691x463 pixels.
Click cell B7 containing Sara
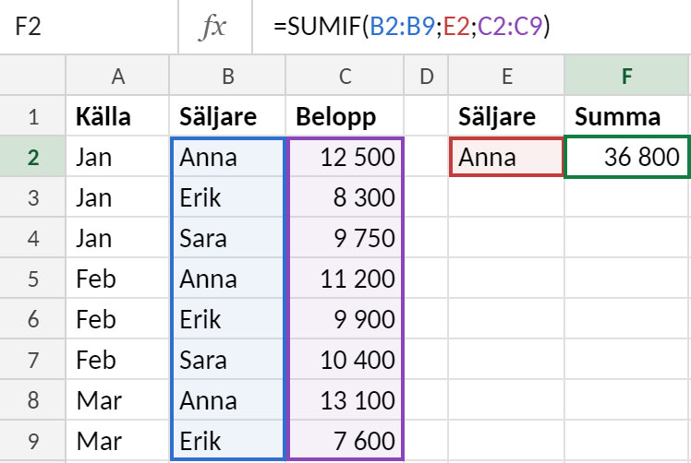(x=227, y=359)
